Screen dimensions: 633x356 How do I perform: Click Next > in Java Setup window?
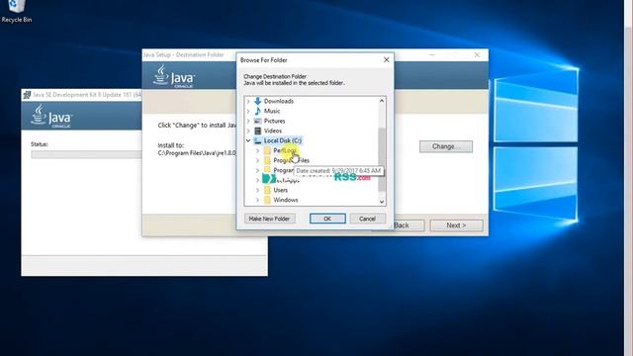[x=456, y=225]
